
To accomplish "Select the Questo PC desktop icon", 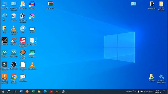I will [4, 4].
